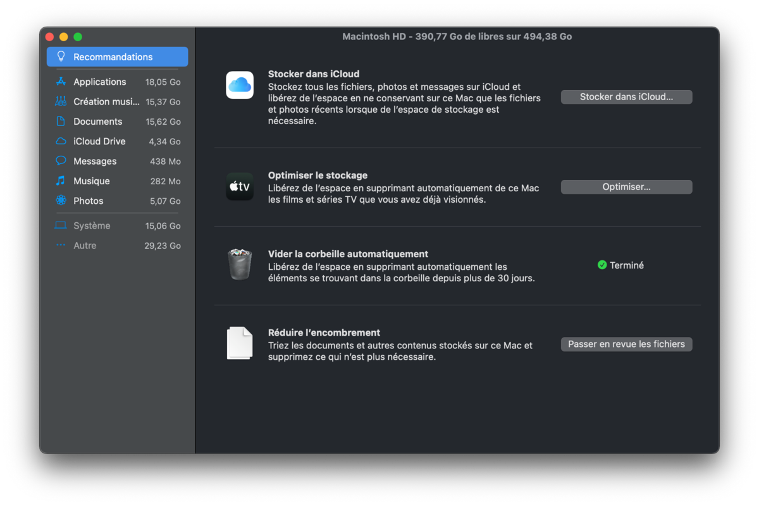
Task: Click the Terminé status text
Action: pyautogui.click(x=627, y=265)
